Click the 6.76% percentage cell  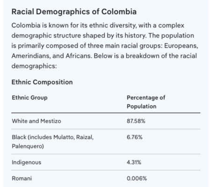pyautogui.click(x=134, y=137)
